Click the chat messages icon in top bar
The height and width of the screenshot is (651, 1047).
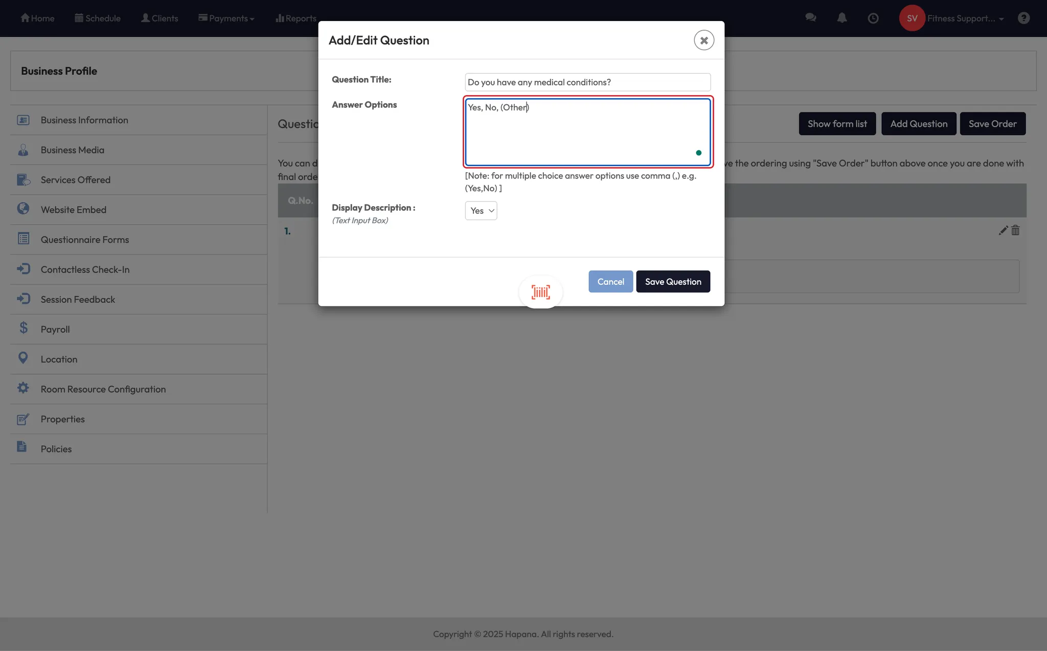[x=810, y=18]
